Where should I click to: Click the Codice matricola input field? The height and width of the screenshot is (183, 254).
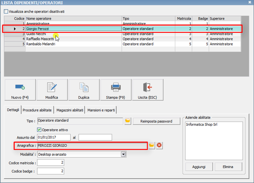tap(51, 163)
